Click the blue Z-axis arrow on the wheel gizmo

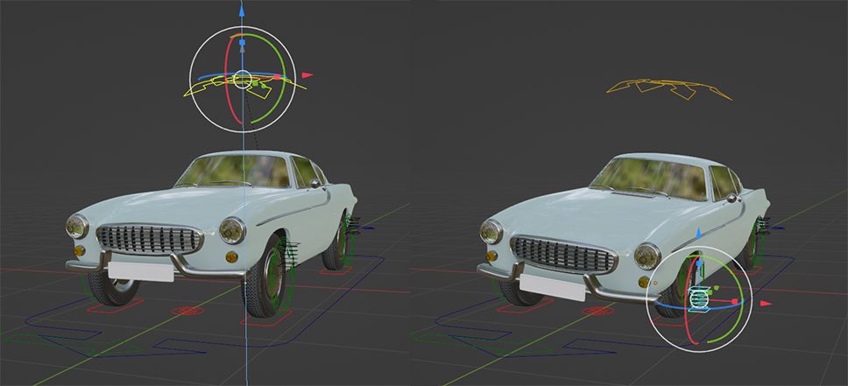click(x=698, y=234)
